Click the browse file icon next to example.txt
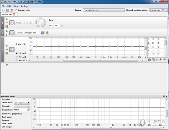The image size is (169, 130). point(43,33)
